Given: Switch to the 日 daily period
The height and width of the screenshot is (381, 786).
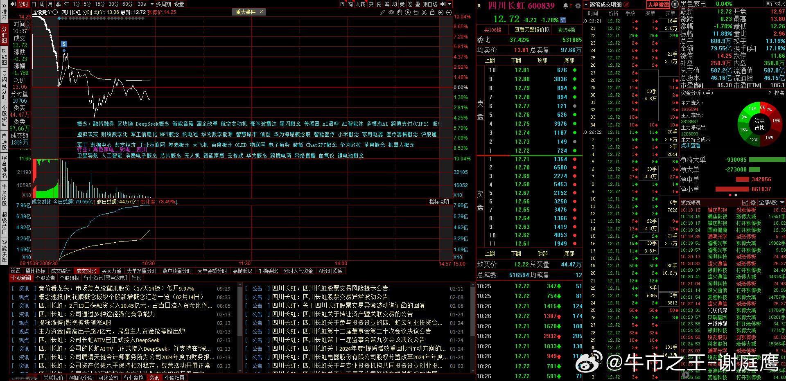Looking at the screenshot, I should tap(34, 4).
